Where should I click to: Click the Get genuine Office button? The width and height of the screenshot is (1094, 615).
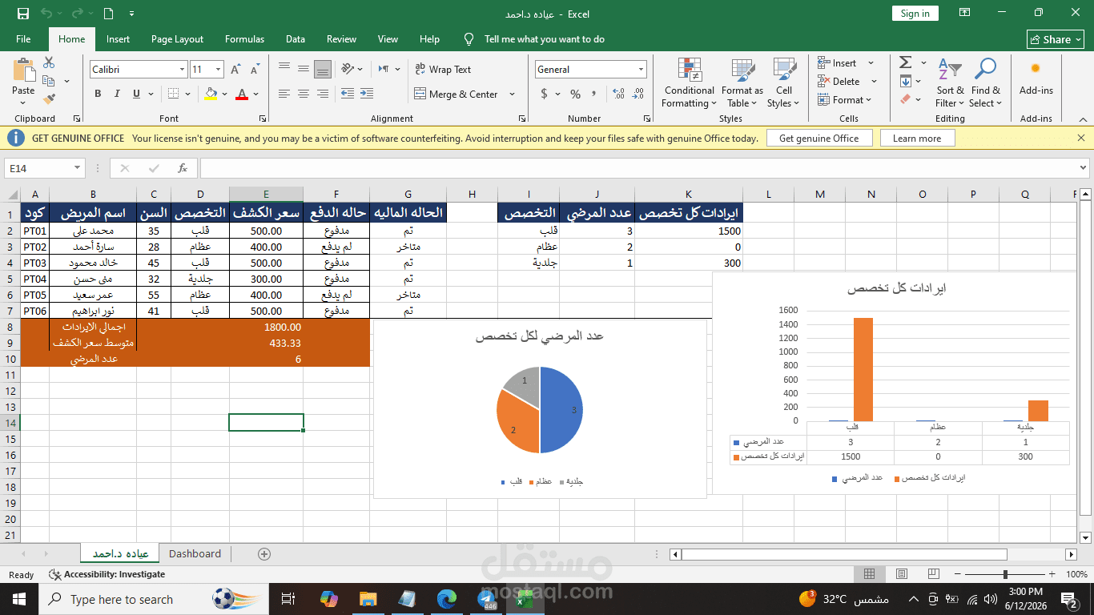coord(818,139)
